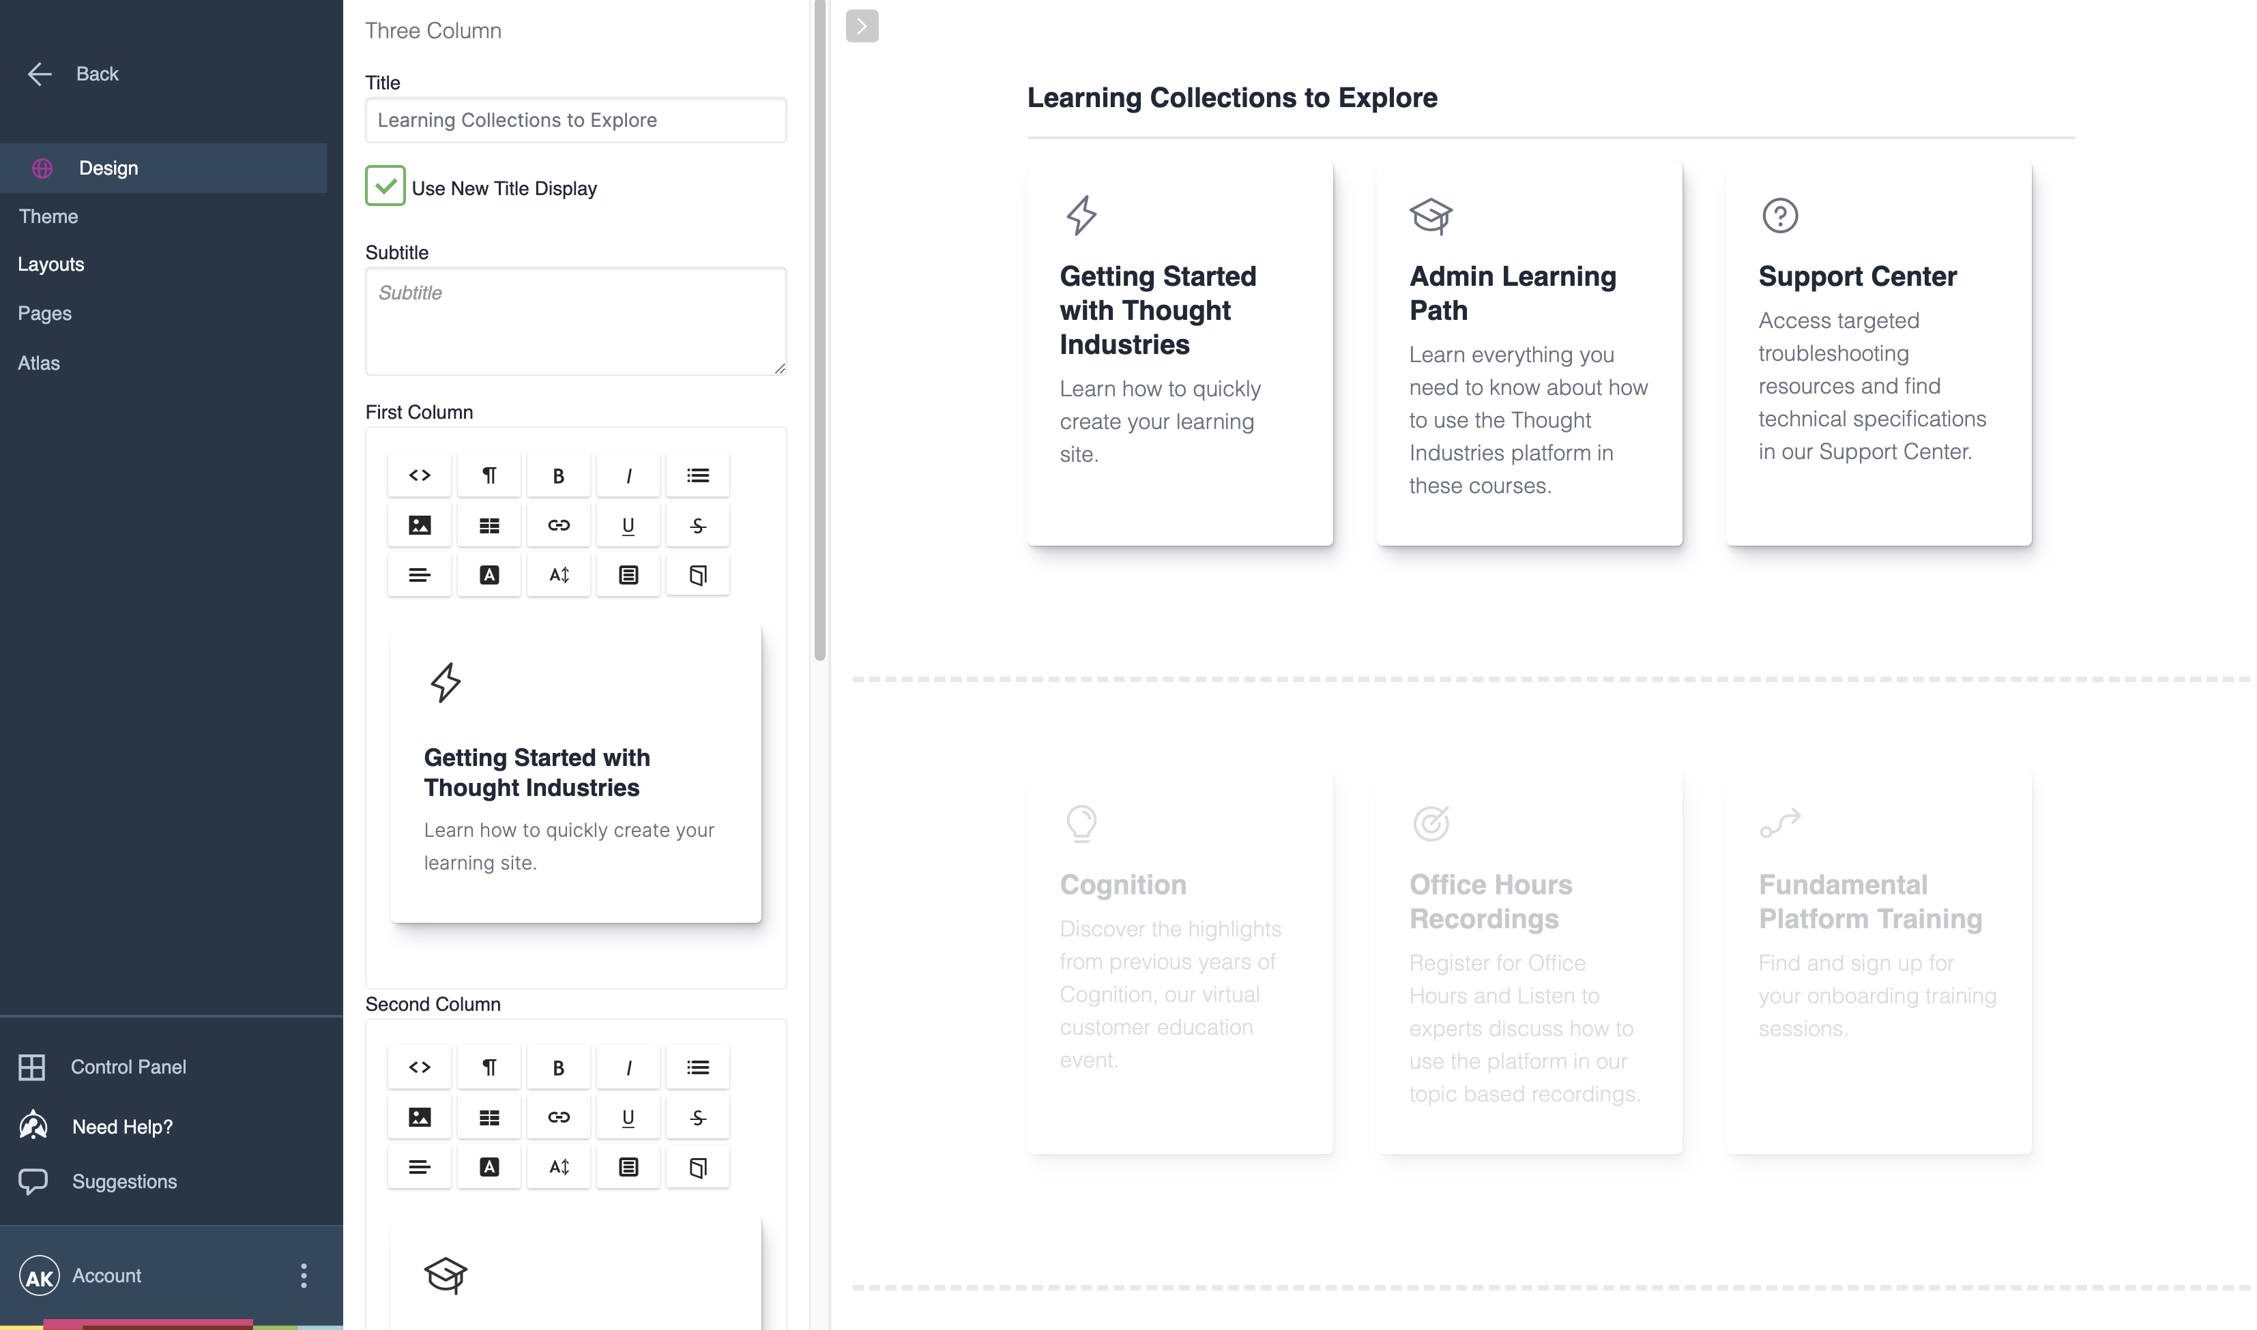Select the Office Hours Recordings card
The height and width of the screenshot is (1330, 2257).
pos(1529,962)
